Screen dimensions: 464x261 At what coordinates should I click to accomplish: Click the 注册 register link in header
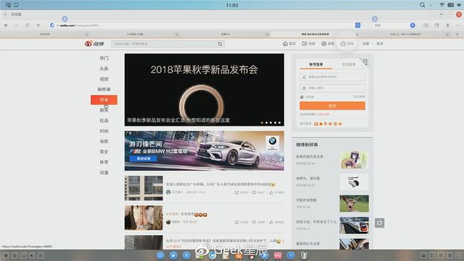pos(365,43)
